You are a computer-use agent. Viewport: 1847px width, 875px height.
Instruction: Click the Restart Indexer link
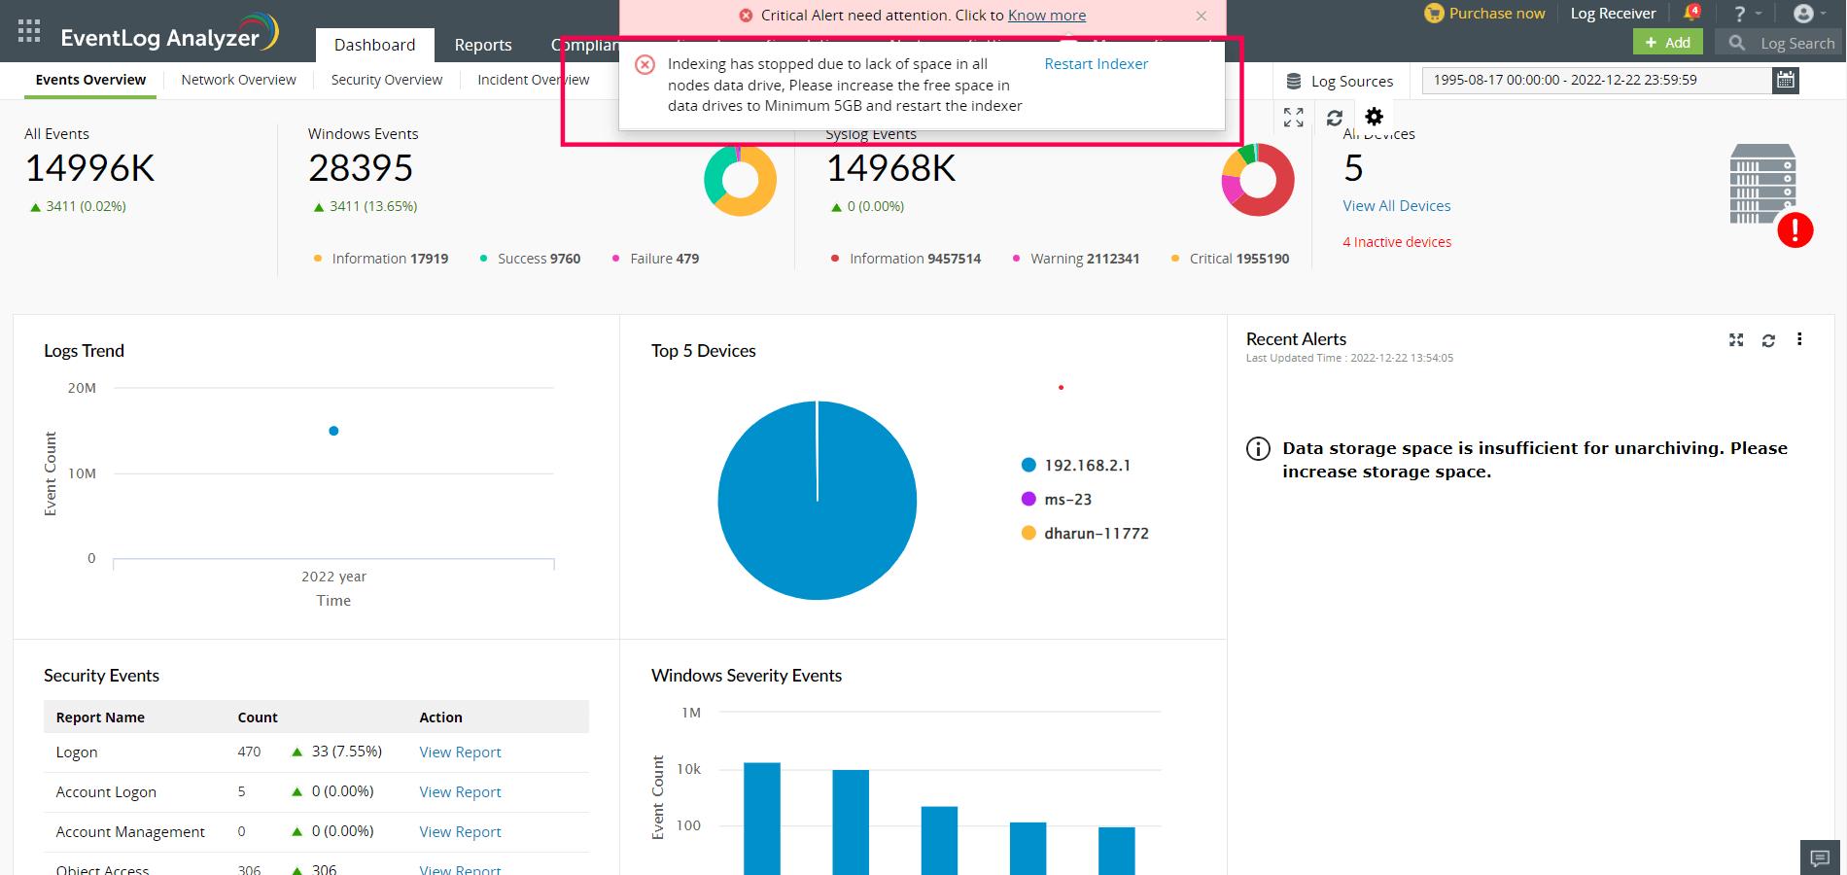[1096, 63]
